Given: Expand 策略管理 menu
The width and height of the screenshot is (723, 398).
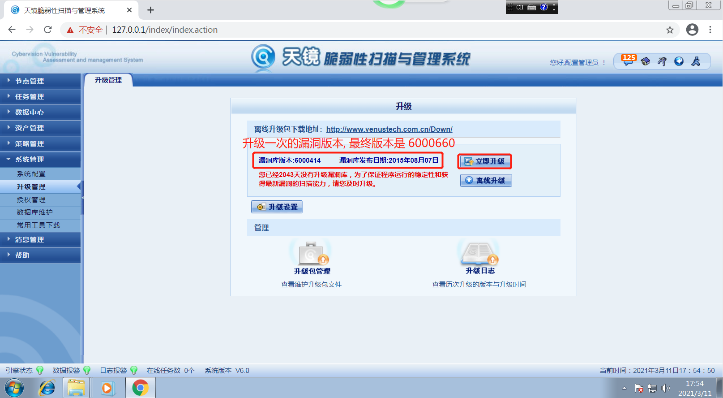Looking at the screenshot, I should (40, 143).
